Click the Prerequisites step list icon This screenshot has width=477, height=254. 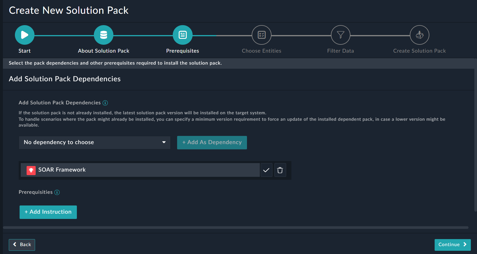pos(183,35)
